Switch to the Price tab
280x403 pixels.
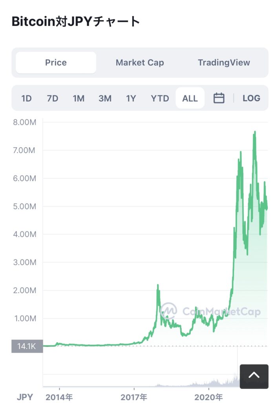56,63
